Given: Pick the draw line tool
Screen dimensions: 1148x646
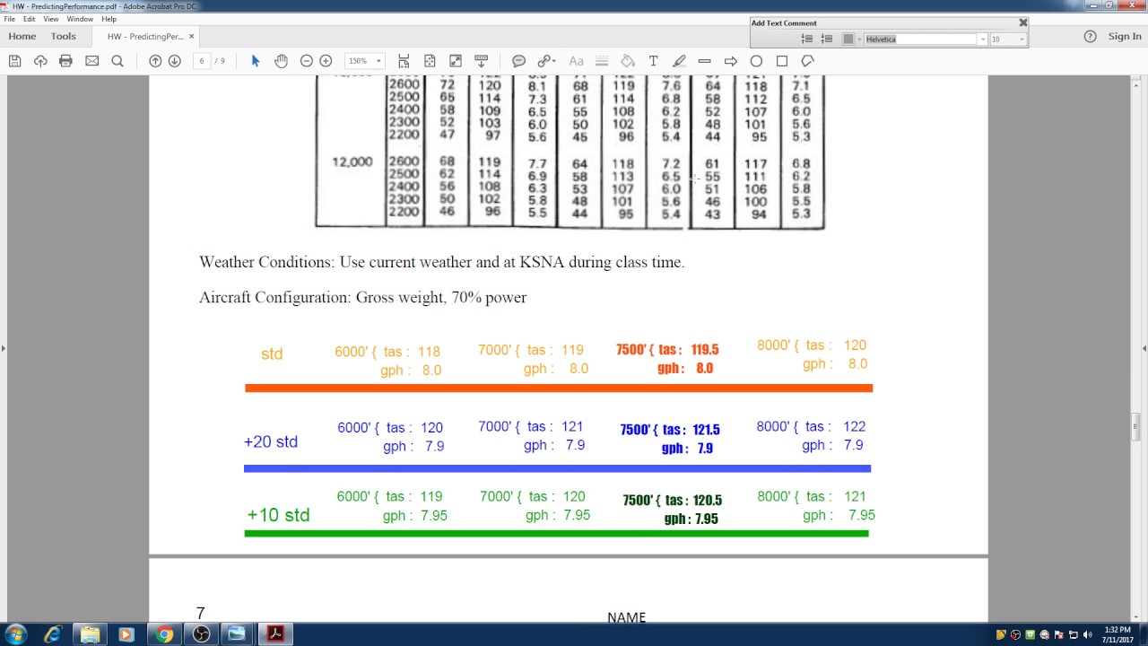Looking at the screenshot, I should point(705,61).
